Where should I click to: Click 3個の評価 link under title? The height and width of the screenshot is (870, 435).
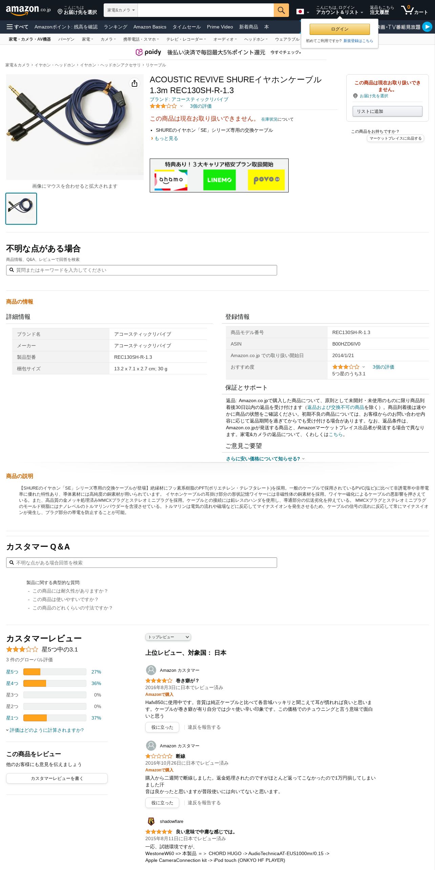coord(201,106)
